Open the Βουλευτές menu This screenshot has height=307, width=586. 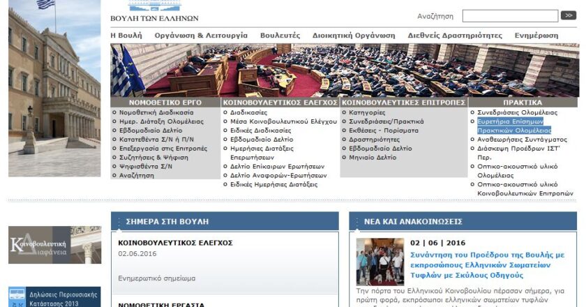click(280, 36)
